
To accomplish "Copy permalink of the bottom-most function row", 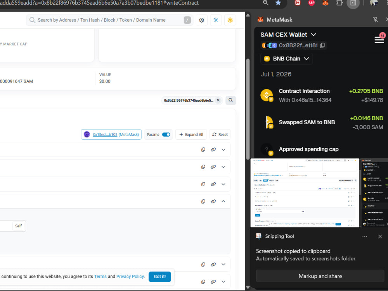I will pos(213,282).
